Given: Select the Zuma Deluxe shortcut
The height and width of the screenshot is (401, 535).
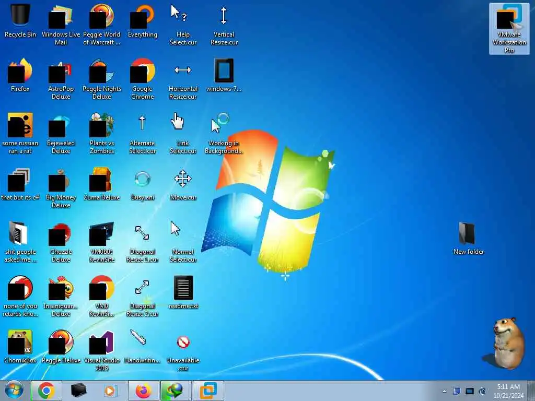Looking at the screenshot, I should (x=102, y=184).
